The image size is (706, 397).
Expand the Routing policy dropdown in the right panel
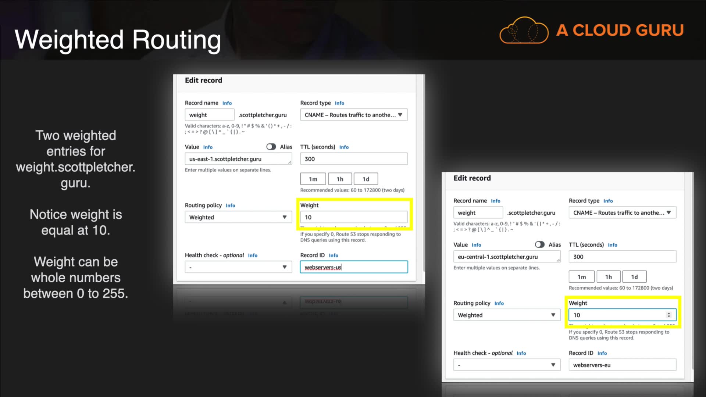coord(506,315)
